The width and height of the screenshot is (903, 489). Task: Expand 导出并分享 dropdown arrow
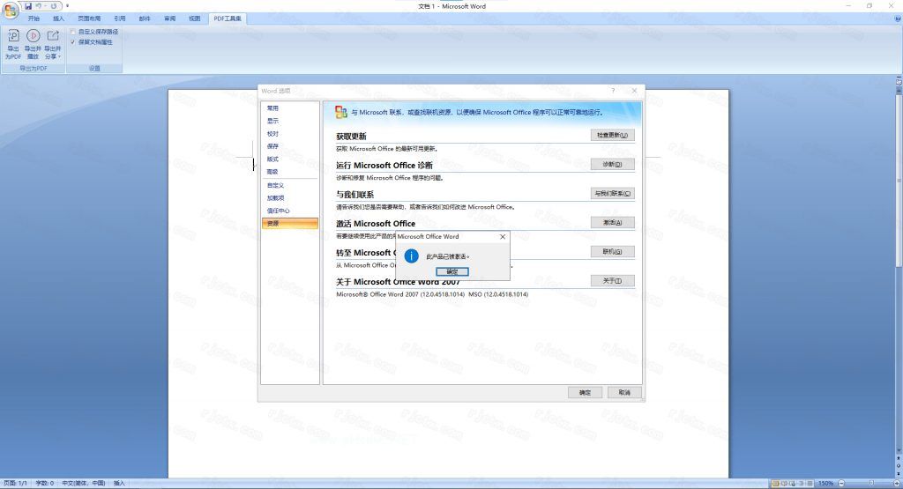(x=59, y=57)
